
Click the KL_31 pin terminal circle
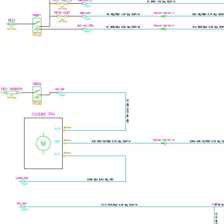click(64, 156)
